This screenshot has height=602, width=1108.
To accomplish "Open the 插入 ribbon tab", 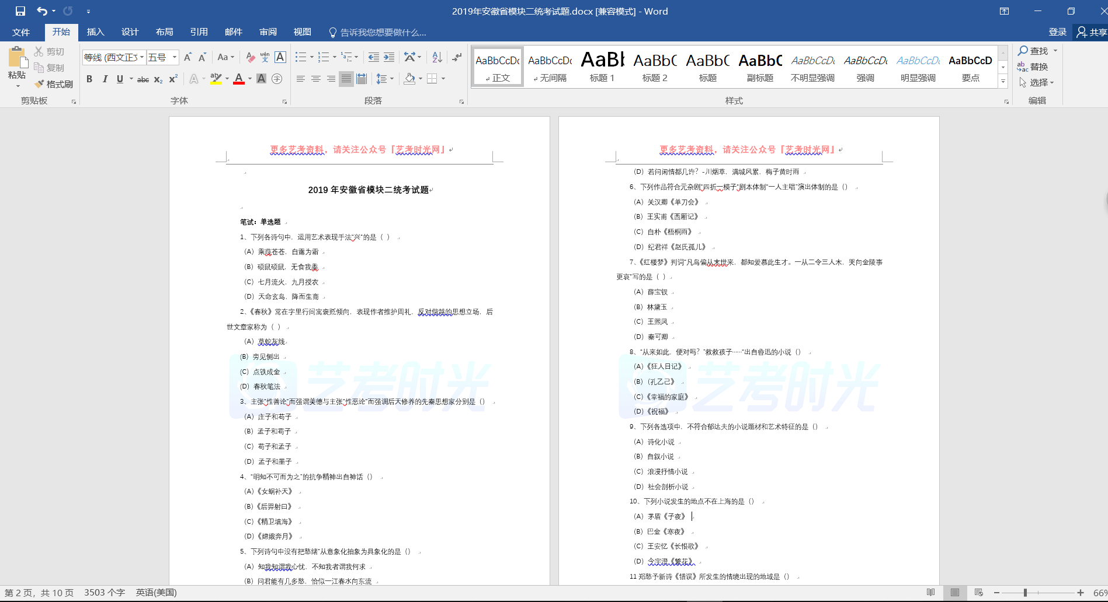I will 95,32.
